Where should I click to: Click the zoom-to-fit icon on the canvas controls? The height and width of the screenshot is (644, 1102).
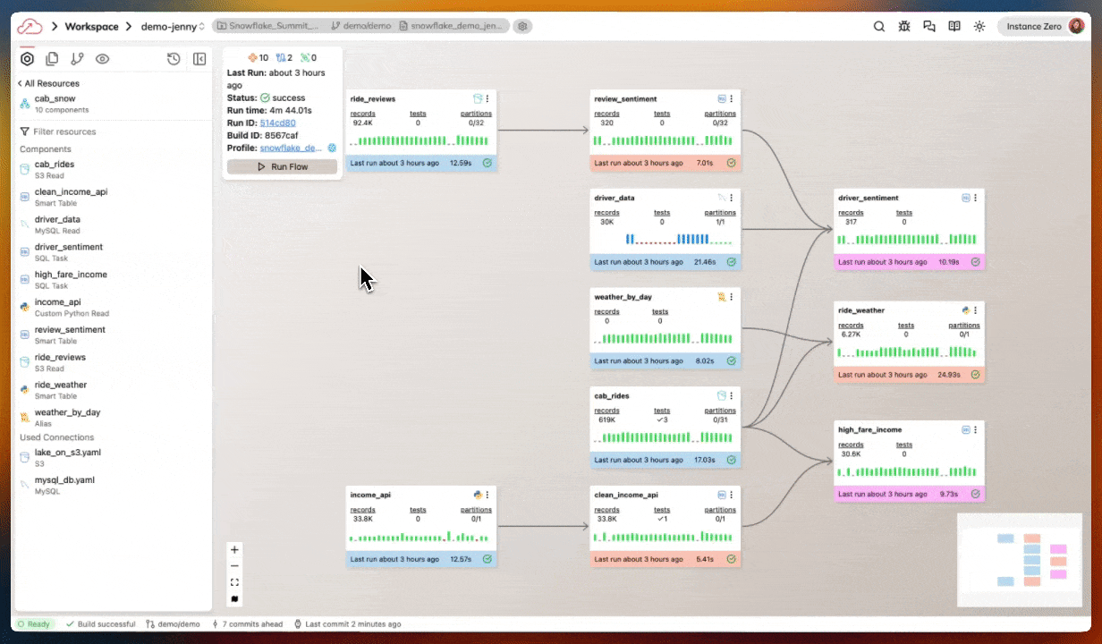coord(234,582)
